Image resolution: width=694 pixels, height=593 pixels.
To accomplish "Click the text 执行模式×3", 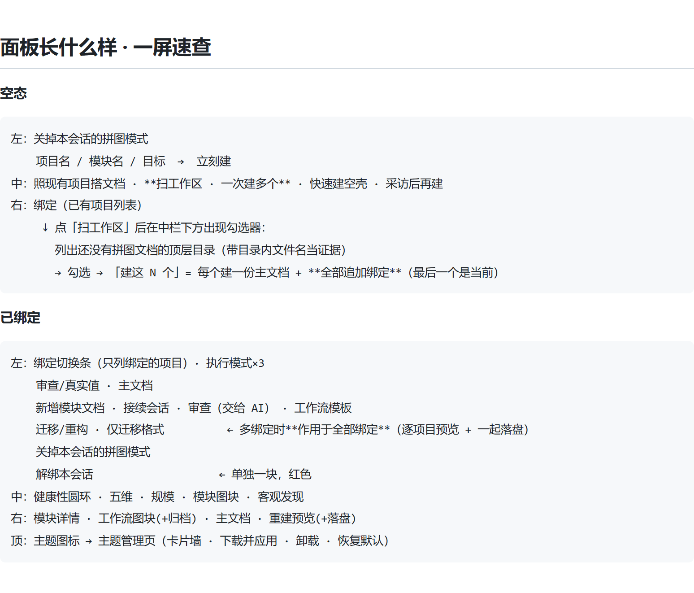I will click(x=235, y=363).
